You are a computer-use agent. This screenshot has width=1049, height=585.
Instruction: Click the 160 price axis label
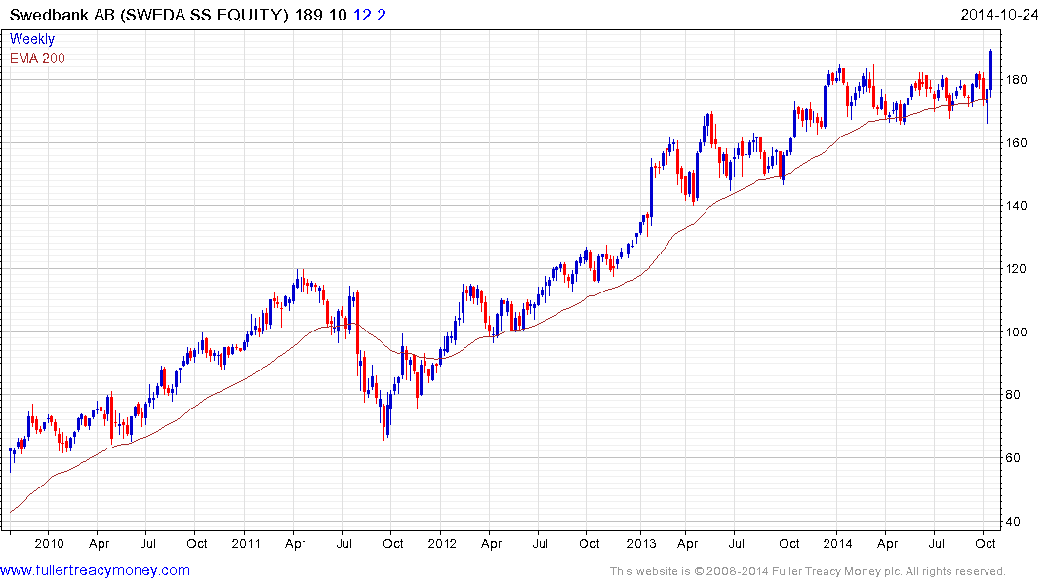(1016, 142)
